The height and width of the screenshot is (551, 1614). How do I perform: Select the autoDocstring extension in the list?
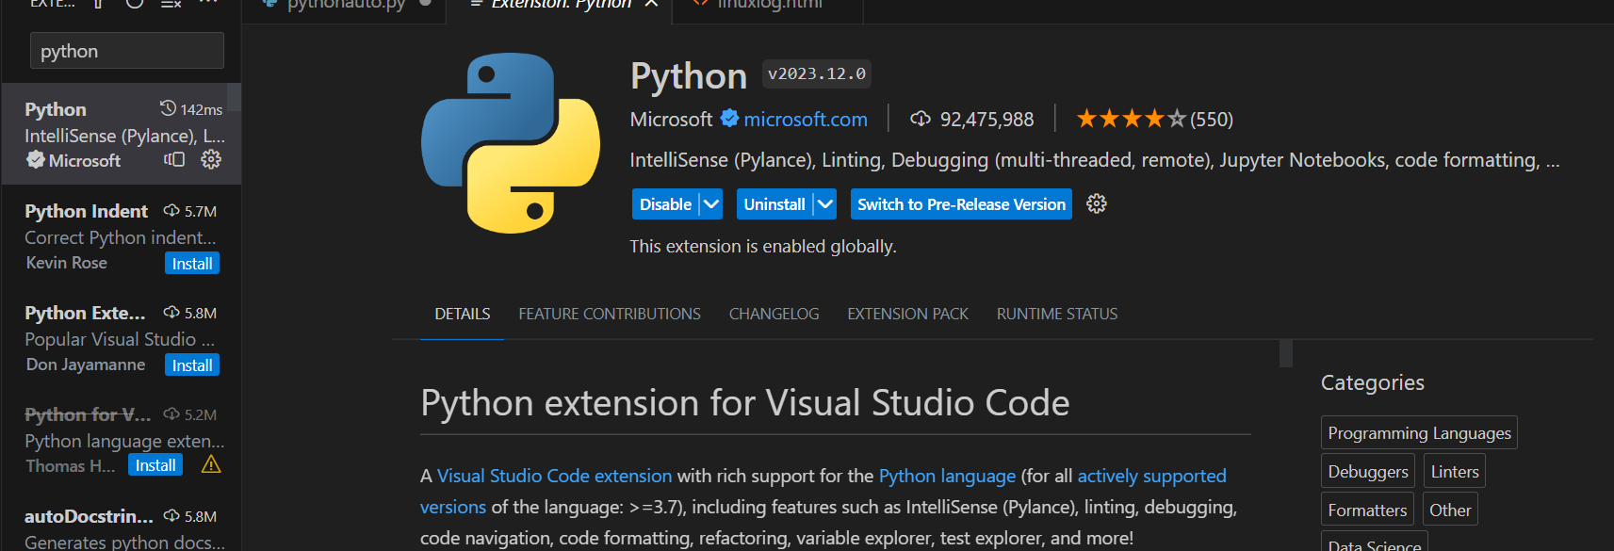(x=121, y=521)
